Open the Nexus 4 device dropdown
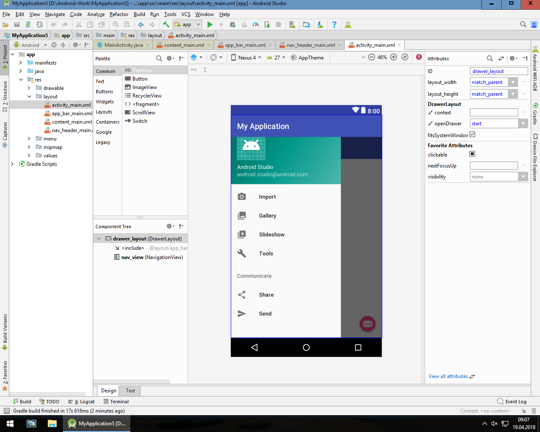540x432 pixels. (246, 58)
